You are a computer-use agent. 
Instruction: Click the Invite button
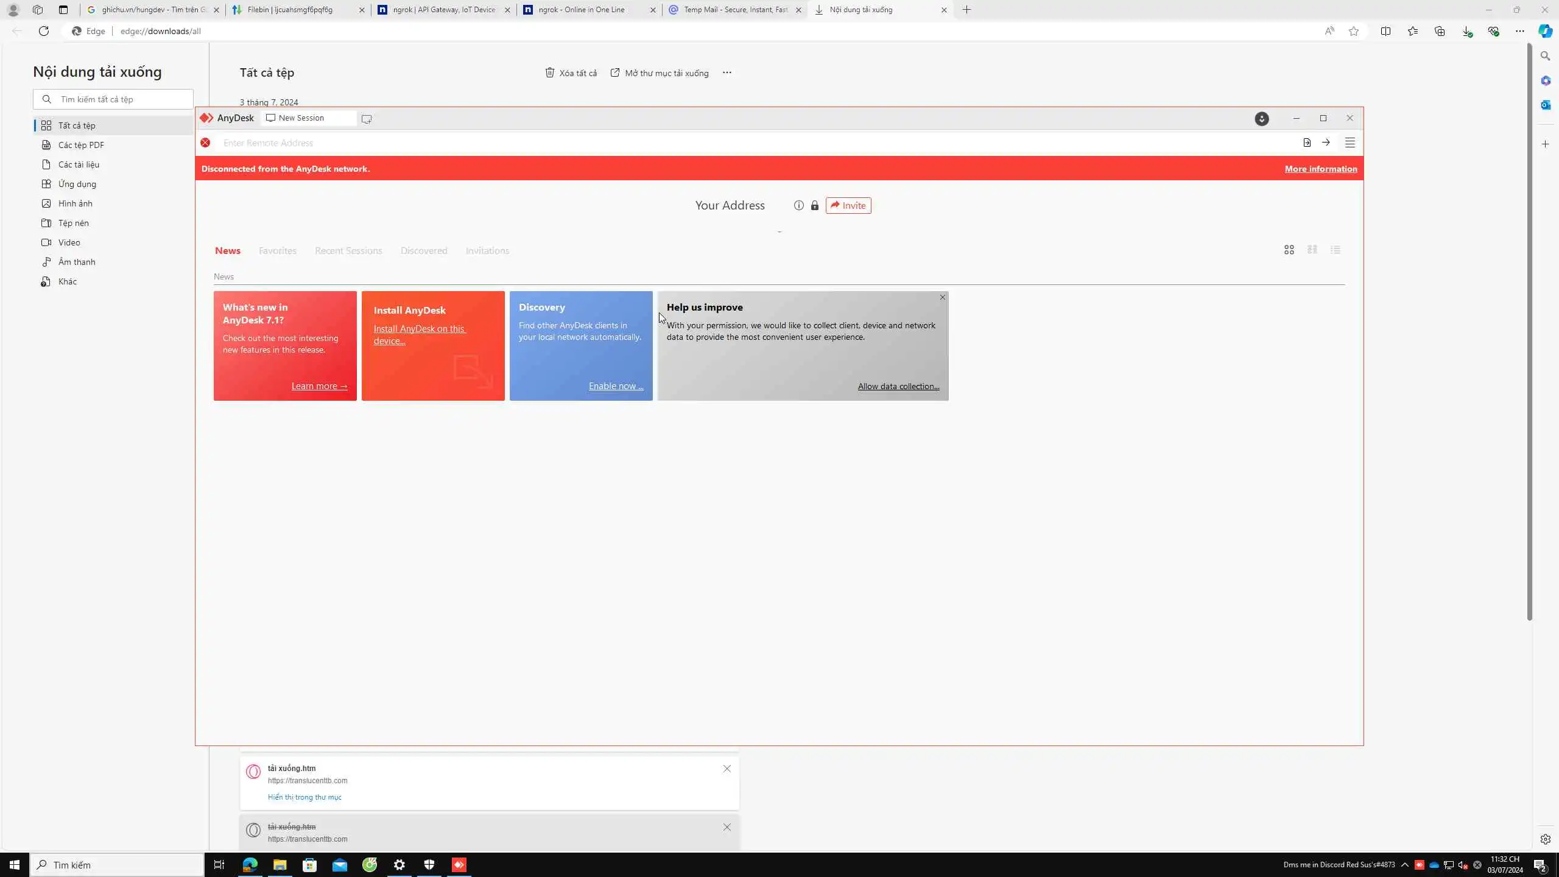848,205
